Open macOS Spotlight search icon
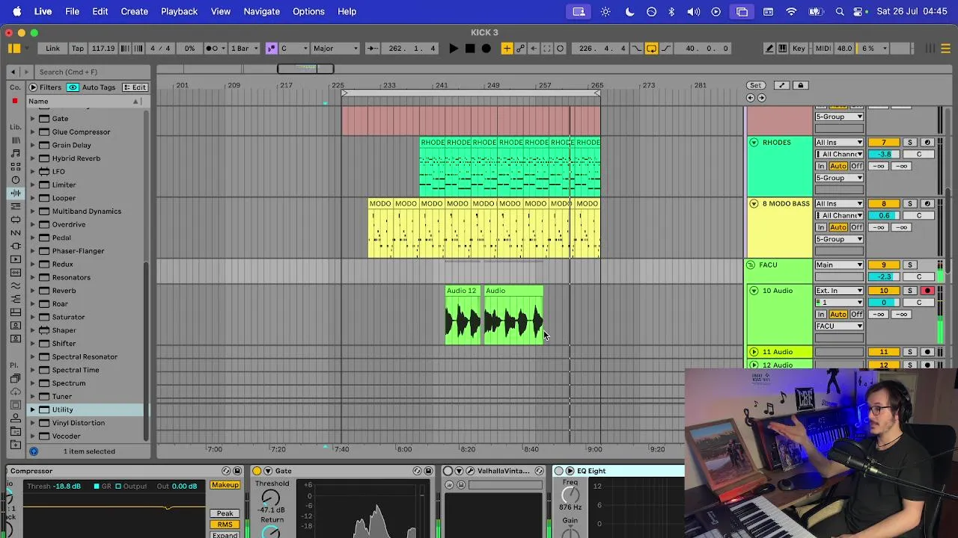The height and width of the screenshot is (538, 958). (840, 11)
